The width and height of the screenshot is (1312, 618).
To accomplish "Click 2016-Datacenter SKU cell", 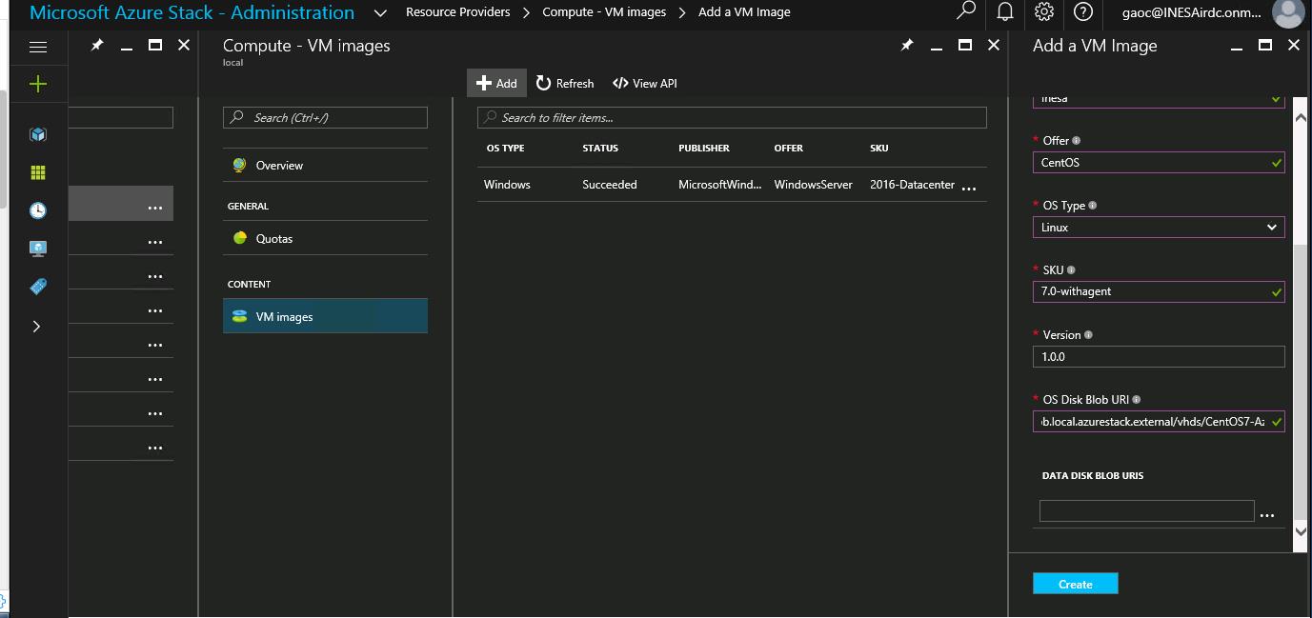I will pos(912,184).
